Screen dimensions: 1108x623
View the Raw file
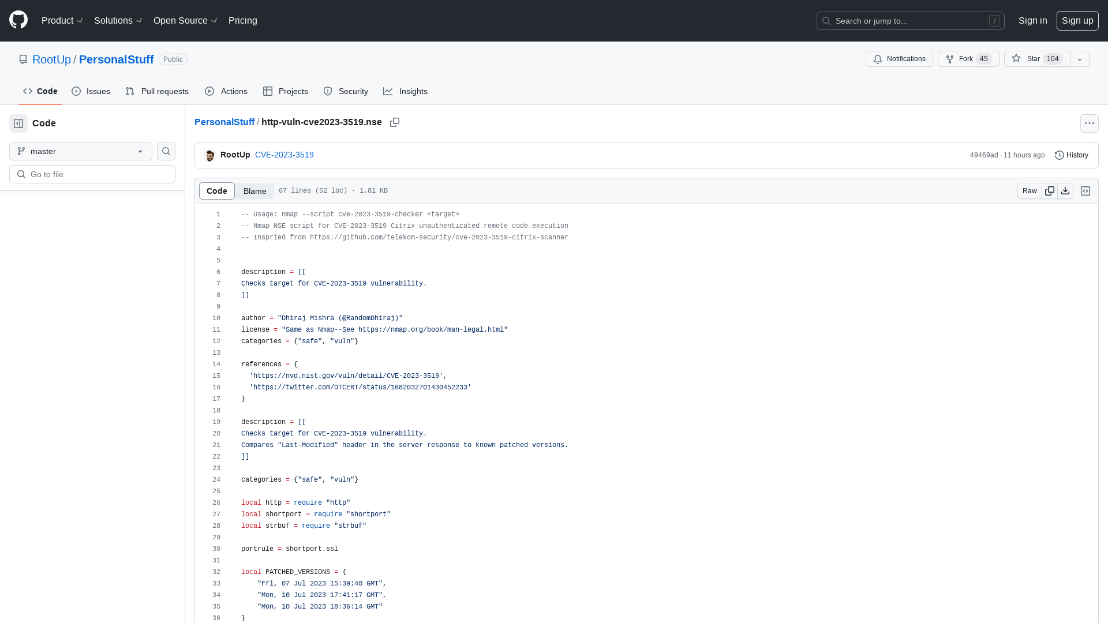click(1030, 191)
